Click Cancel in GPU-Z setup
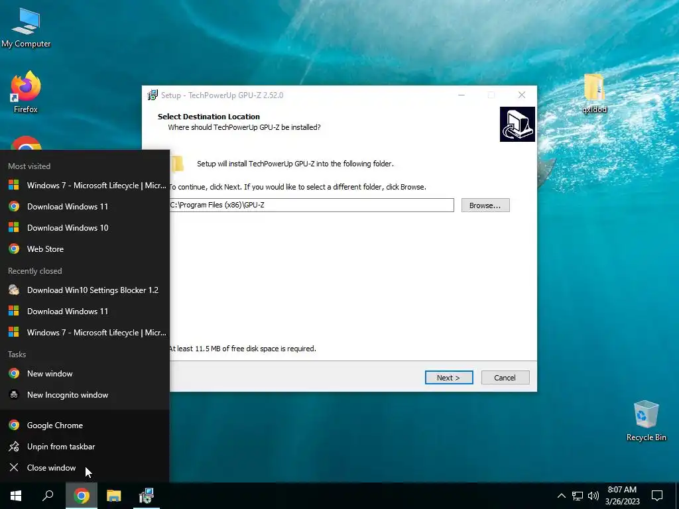The height and width of the screenshot is (509, 679). (x=505, y=377)
